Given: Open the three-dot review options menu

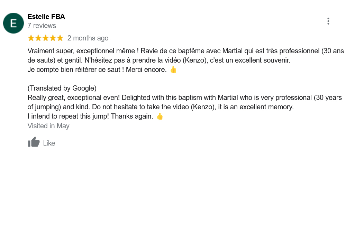Looking at the screenshot, I should (328, 21).
